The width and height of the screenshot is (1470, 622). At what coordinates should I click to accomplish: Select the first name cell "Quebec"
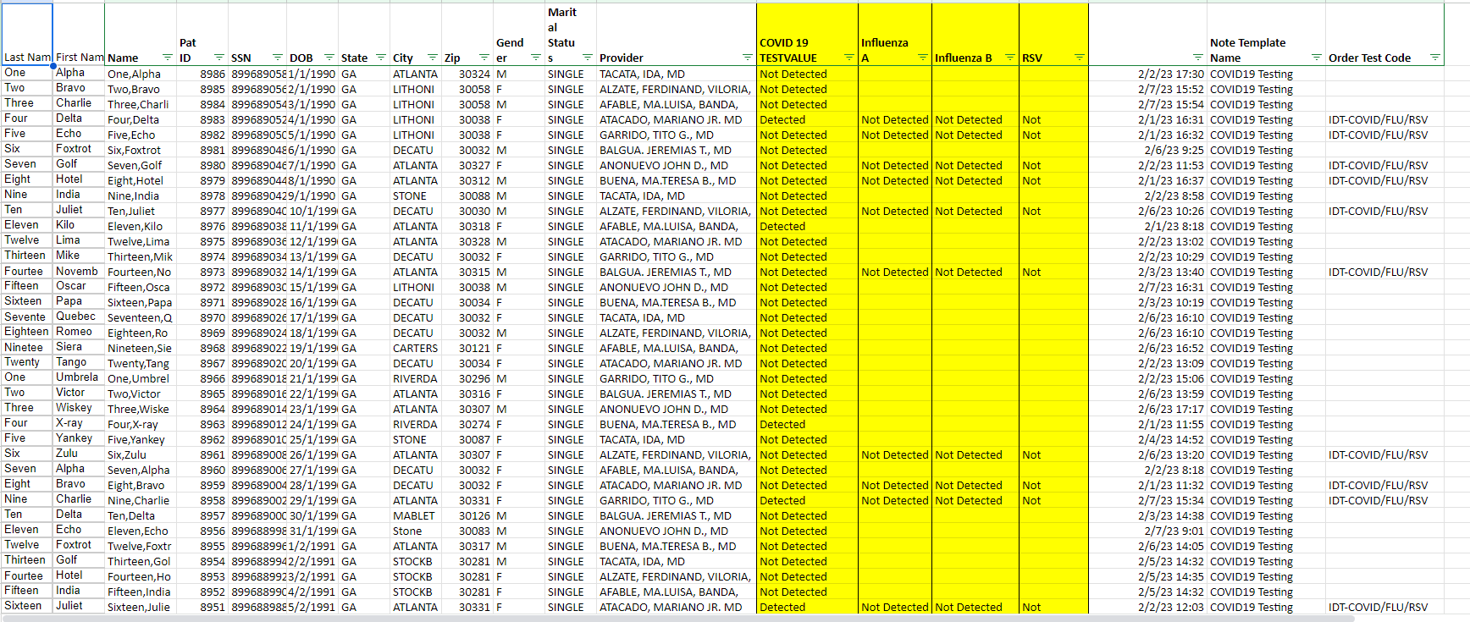point(79,317)
